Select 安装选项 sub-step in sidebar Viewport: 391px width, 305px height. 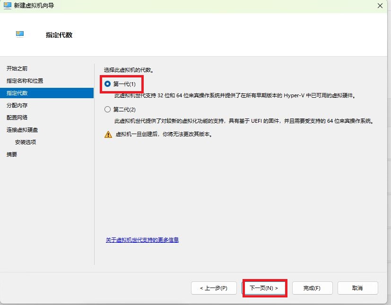click(26, 142)
